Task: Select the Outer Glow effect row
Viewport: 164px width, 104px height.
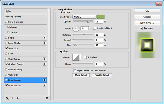Action: click(x=25, y=75)
